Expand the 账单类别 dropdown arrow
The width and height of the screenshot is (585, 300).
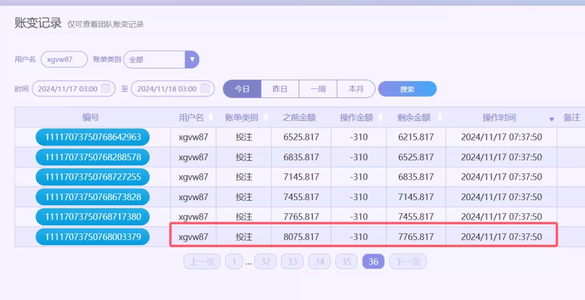pos(192,59)
